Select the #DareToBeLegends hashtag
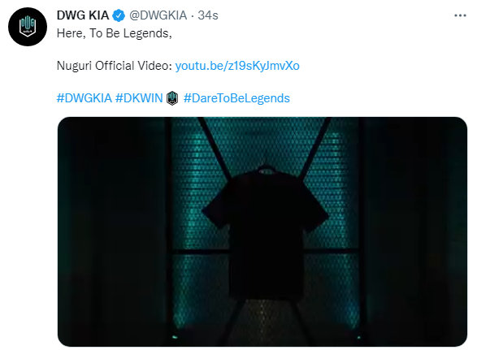Screen dimensions: 477x350 (x=236, y=98)
